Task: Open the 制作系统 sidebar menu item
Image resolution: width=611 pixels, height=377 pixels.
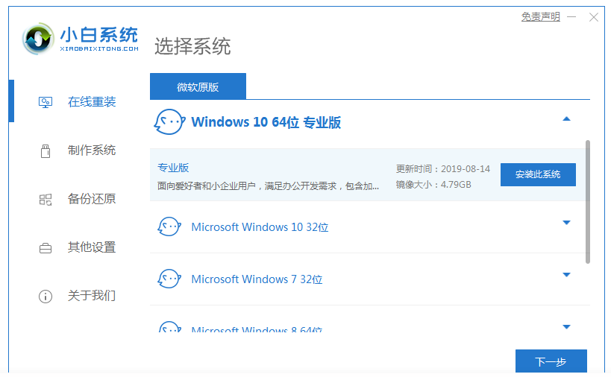Action: click(x=92, y=151)
